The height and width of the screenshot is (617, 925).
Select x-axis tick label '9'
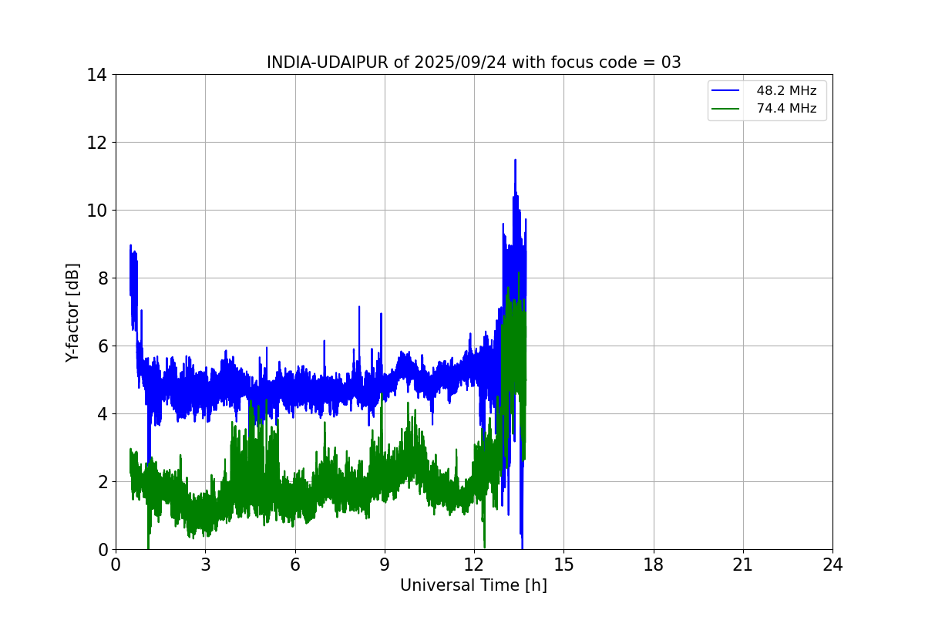click(x=385, y=565)
